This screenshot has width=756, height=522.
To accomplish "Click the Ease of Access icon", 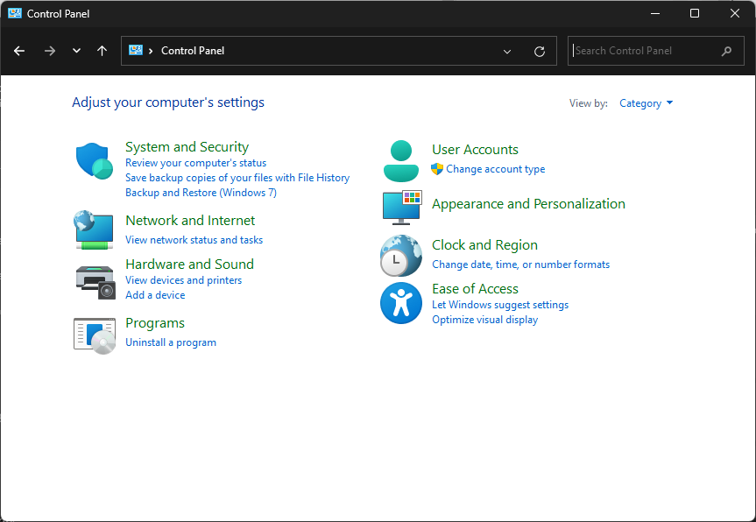I will (x=401, y=303).
